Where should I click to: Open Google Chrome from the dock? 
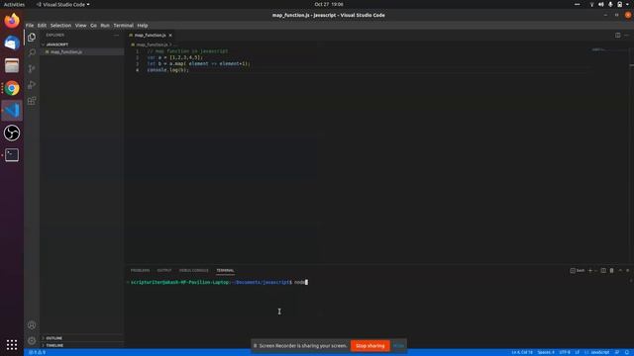(x=12, y=88)
